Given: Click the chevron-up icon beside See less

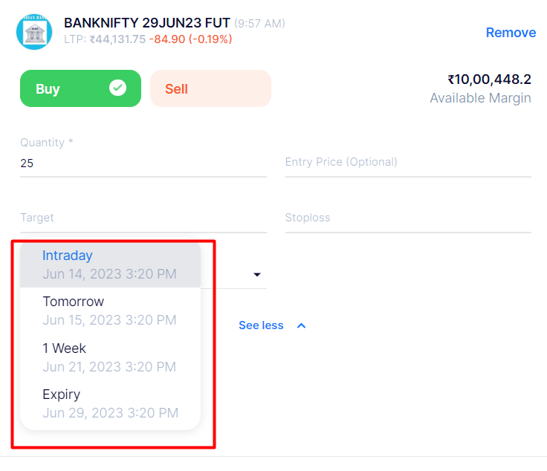Looking at the screenshot, I should [x=301, y=325].
